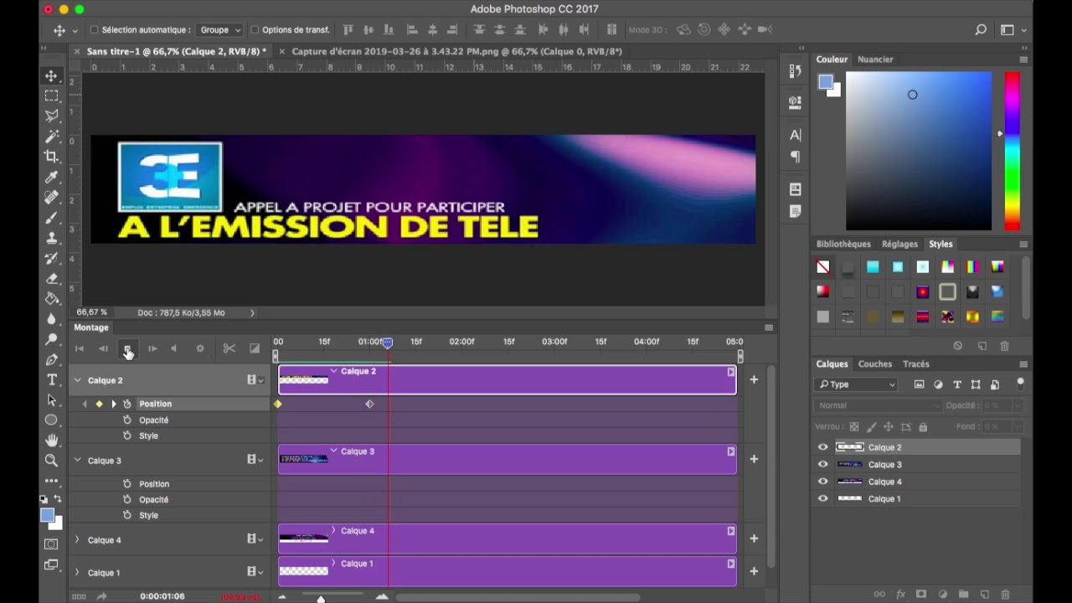
Task: Expand the Calque 4 timeline track
Action: (77, 539)
